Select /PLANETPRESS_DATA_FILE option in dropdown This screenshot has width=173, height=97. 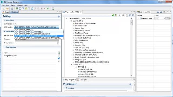click(x=39, y=30)
